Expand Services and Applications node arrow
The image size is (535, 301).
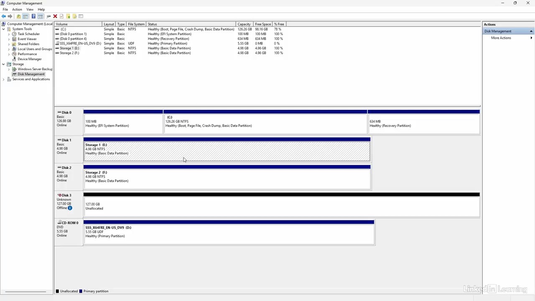pyautogui.click(x=3, y=79)
